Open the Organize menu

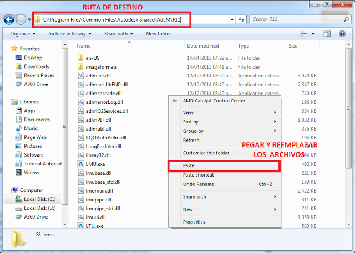click(x=23, y=34)
